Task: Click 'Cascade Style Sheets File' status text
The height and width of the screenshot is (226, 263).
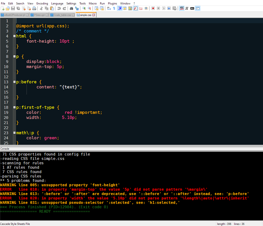Action: (15, 224)
